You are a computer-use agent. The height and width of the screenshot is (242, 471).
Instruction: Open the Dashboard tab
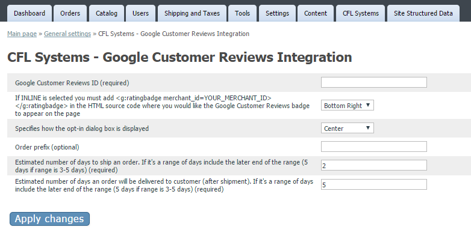coord(30,13)
